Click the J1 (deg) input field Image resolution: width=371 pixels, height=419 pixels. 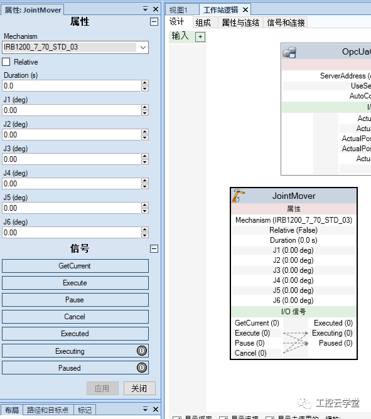pos(72,110)
